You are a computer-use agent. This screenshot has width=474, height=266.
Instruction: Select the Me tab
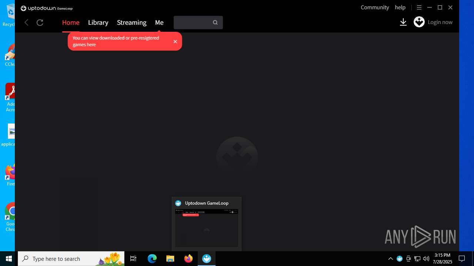pos(159,23)
